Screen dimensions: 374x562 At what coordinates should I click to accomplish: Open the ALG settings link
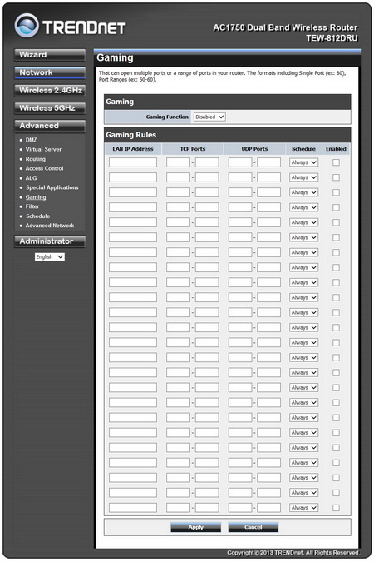(31, 178)
